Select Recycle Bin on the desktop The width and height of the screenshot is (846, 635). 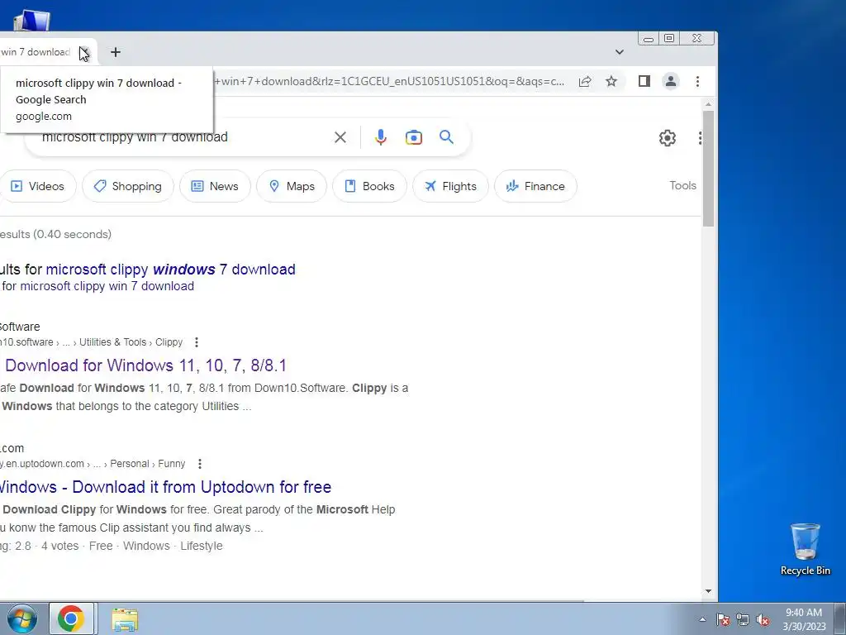(805, 549)
